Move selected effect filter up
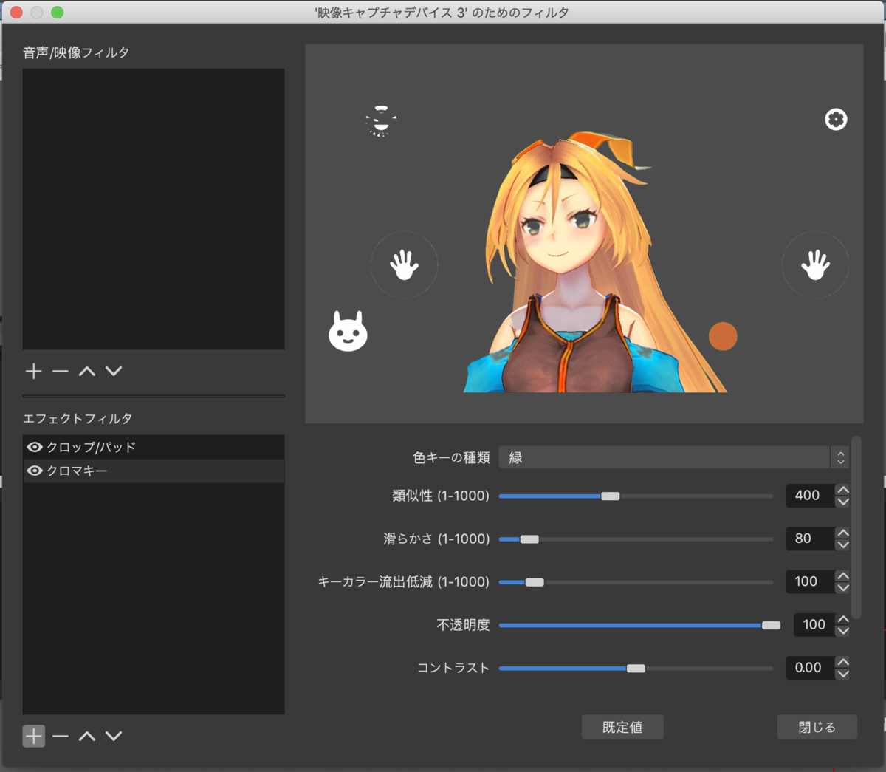 pos(87,736)
